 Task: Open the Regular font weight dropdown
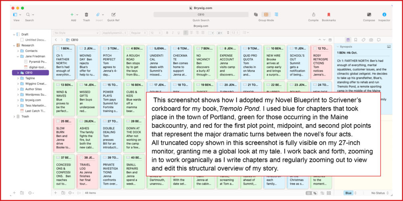[x=138, y=33]
